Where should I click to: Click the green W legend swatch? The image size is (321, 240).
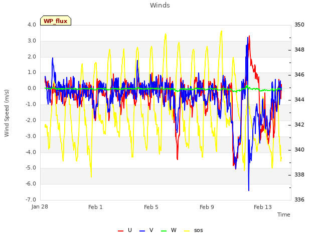click(x=164, y=231)
